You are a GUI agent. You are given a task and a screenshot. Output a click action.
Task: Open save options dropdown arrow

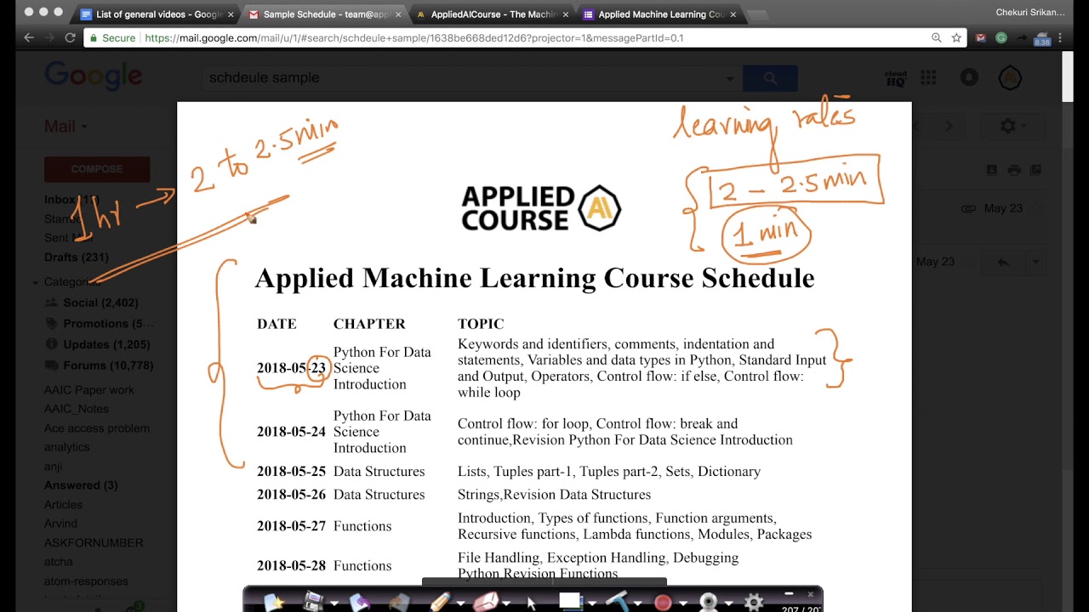(x=334, y=603)
